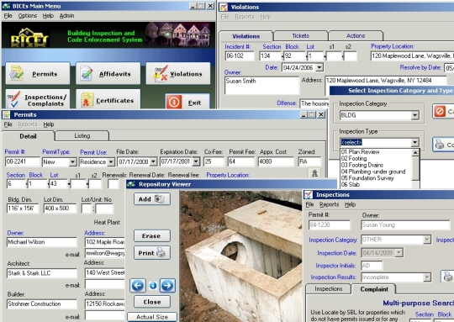Select 02 Footing inspection type
Screen dimensions: 454x322
[x=354, y=158]
